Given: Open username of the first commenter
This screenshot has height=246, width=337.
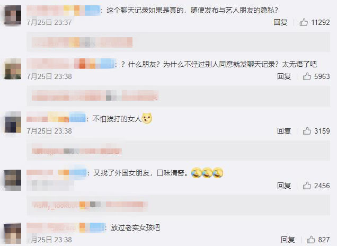Looking at the screenshot, I should point(64,11).
